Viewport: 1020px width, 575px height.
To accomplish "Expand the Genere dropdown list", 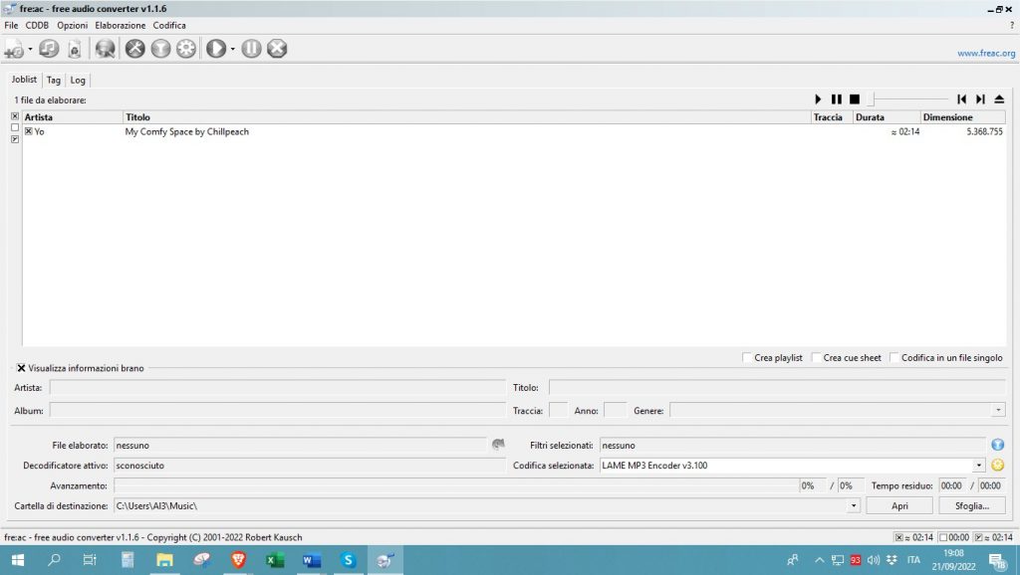I will [998, 410].
